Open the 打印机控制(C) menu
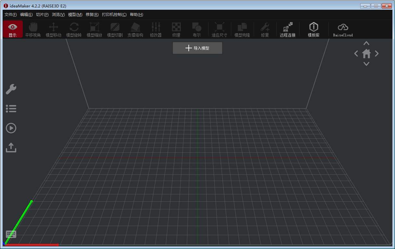Image resolution: width=395 pixels, height=249 pixels. click(x=114, y=15)
